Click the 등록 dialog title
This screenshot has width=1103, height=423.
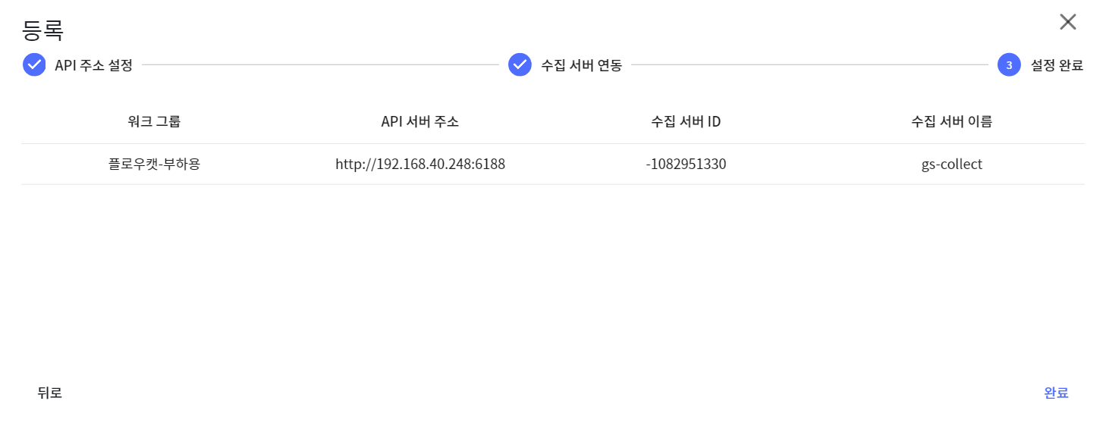[x=42, y=30]
